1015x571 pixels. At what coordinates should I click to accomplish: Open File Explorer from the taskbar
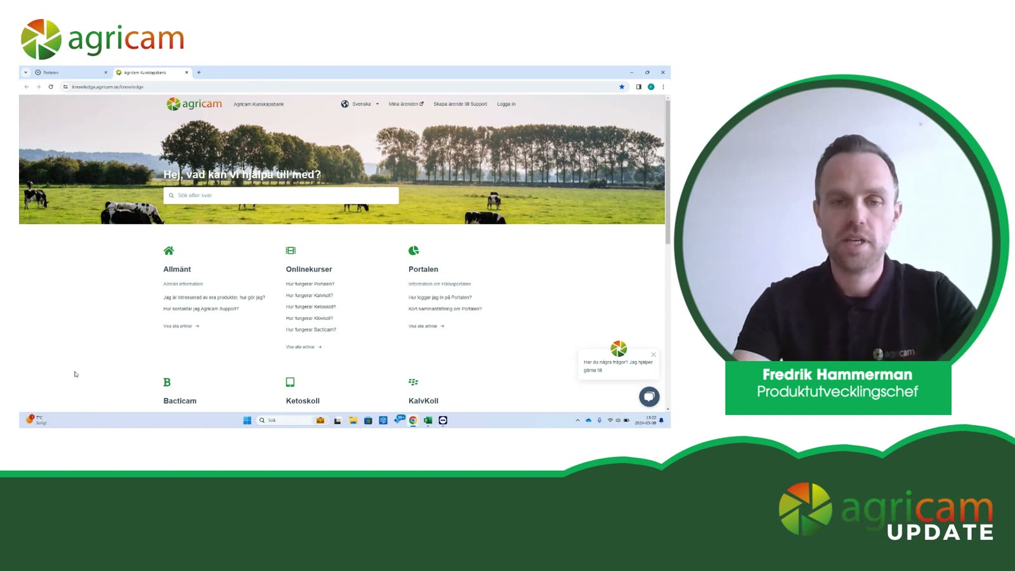353,420
